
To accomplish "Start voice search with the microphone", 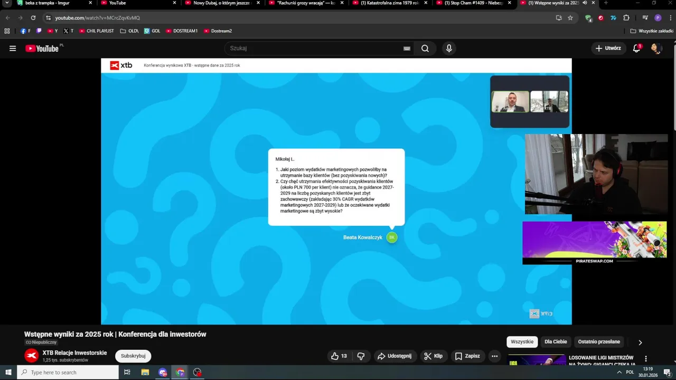I will tap(449, 49).
